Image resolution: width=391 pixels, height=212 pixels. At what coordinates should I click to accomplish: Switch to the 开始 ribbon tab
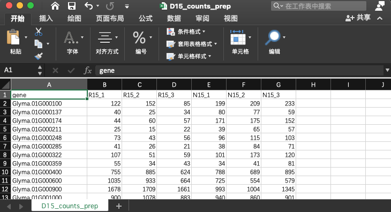point(18,18)
